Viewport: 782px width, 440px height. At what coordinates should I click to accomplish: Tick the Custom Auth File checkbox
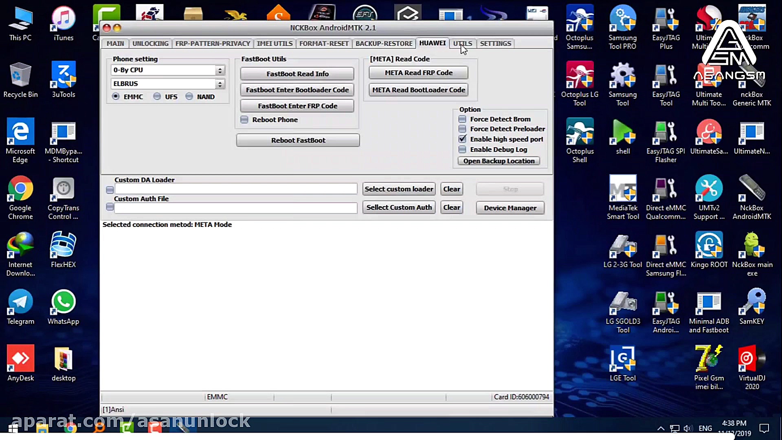(x=110, y=207)
